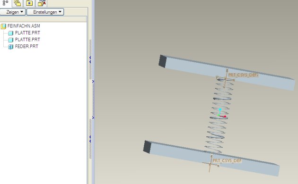Click the red handle of the 3D dragger
This screenshot has width=298, height=184.
tap(225, 117)
